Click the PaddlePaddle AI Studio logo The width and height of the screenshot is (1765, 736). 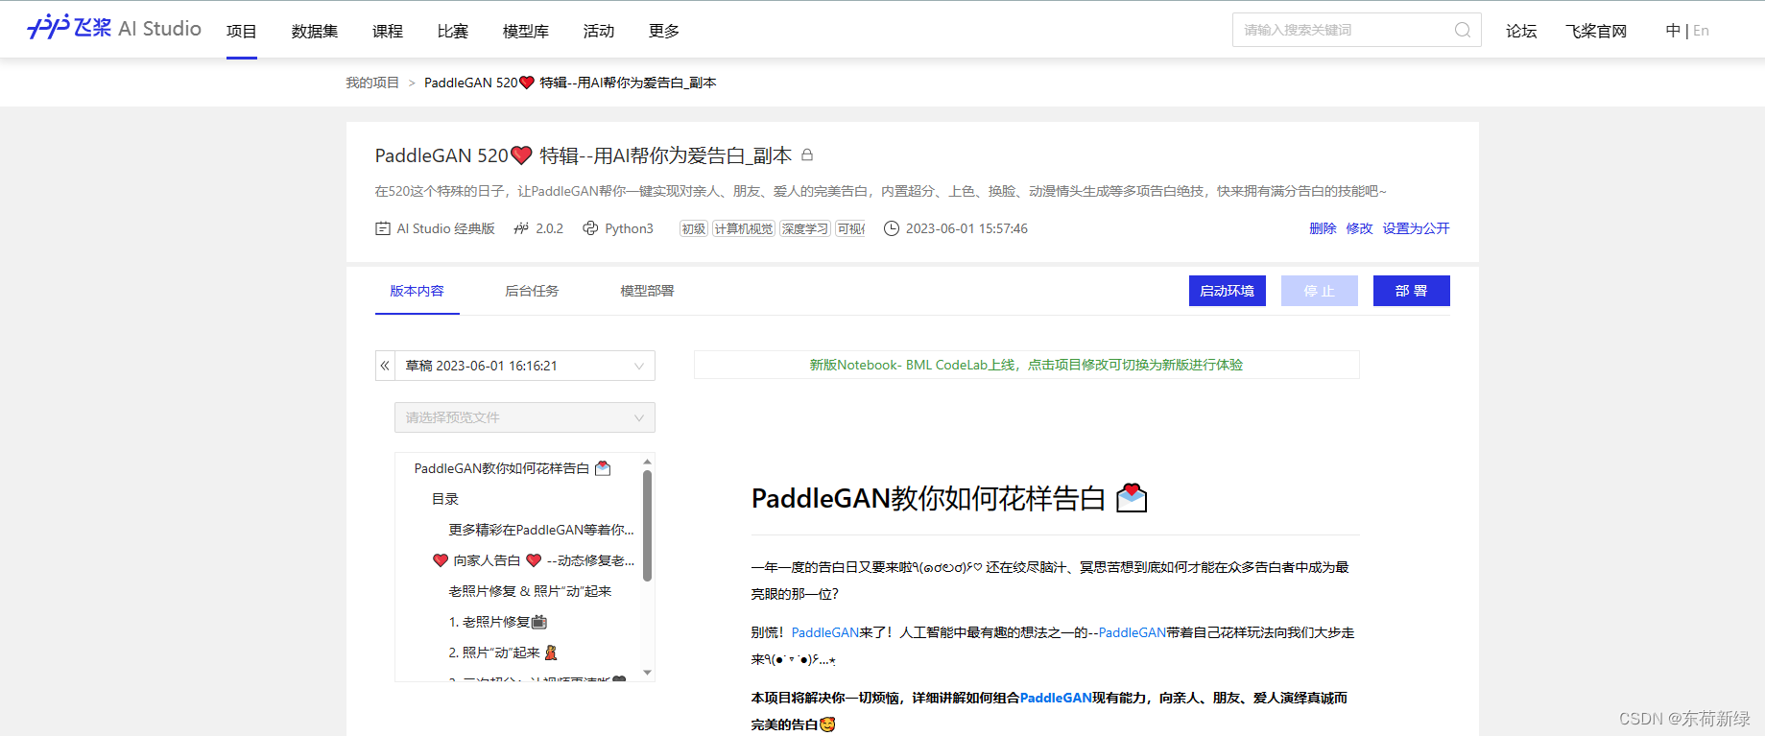(114, 28)
